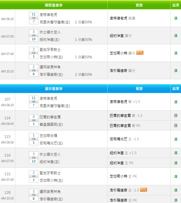
Task: Click 1 分贏50% in the 紐約洋基 international row
Action: coord(83,40)
